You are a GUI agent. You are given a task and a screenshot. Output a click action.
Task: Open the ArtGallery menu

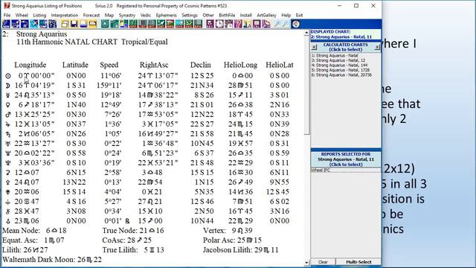click(x=266, y=15)
